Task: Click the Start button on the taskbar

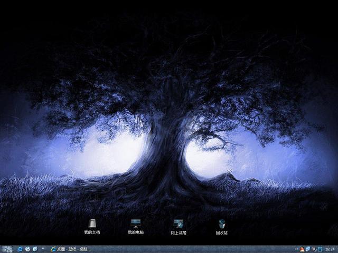Action: coord(7,249)
